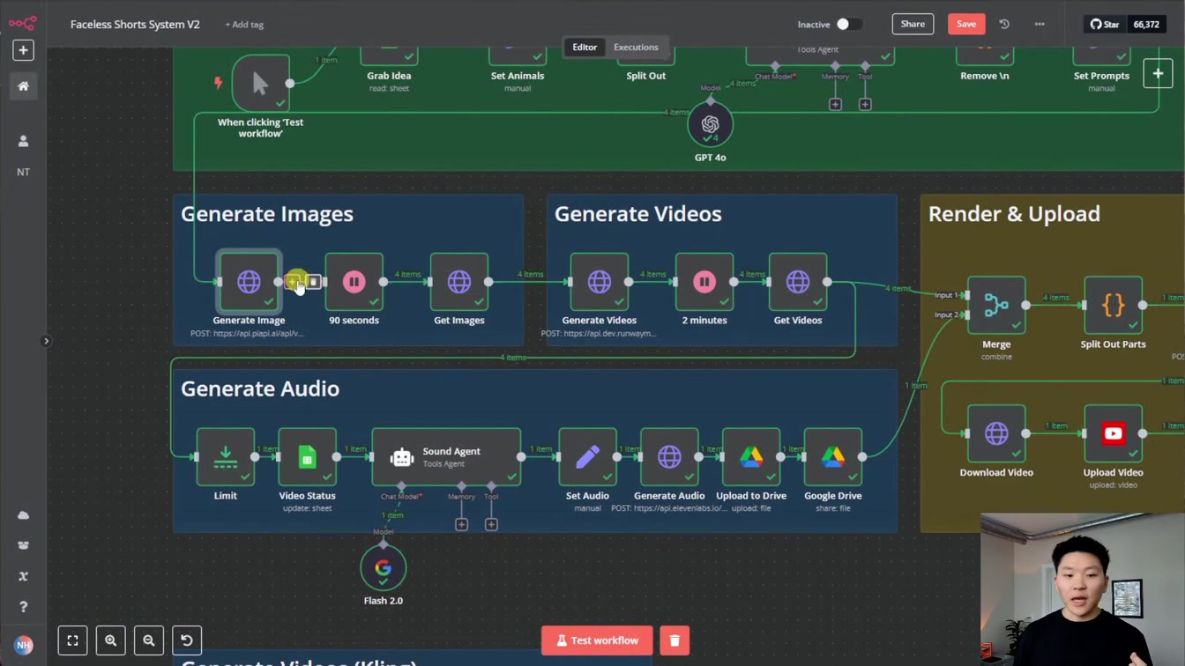The height and width of the screenshot is (666, 1185).
Task: Open personal user icon in sidebar
Action: click(24, 141)
